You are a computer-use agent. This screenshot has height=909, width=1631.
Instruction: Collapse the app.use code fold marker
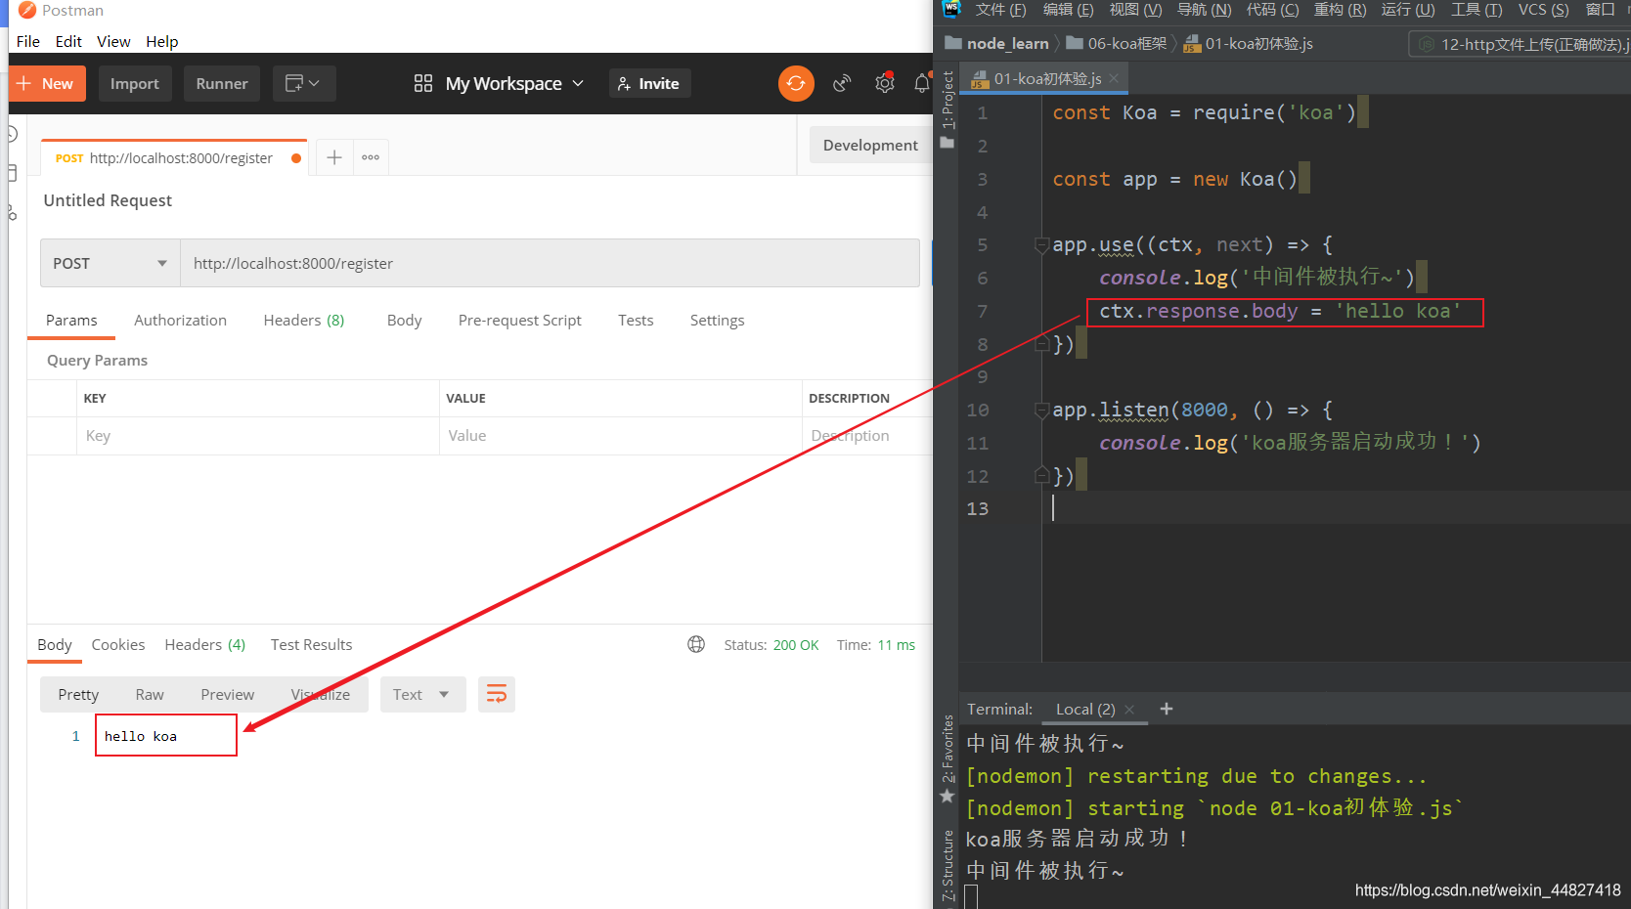1041,245
